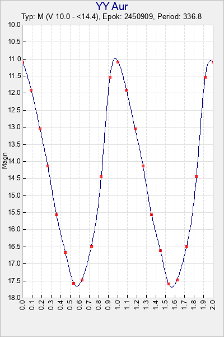Select red point at magnitude 16.5 near phase 0.7
This screenshot has width=224, height=337.
click(x=91, y=247)
